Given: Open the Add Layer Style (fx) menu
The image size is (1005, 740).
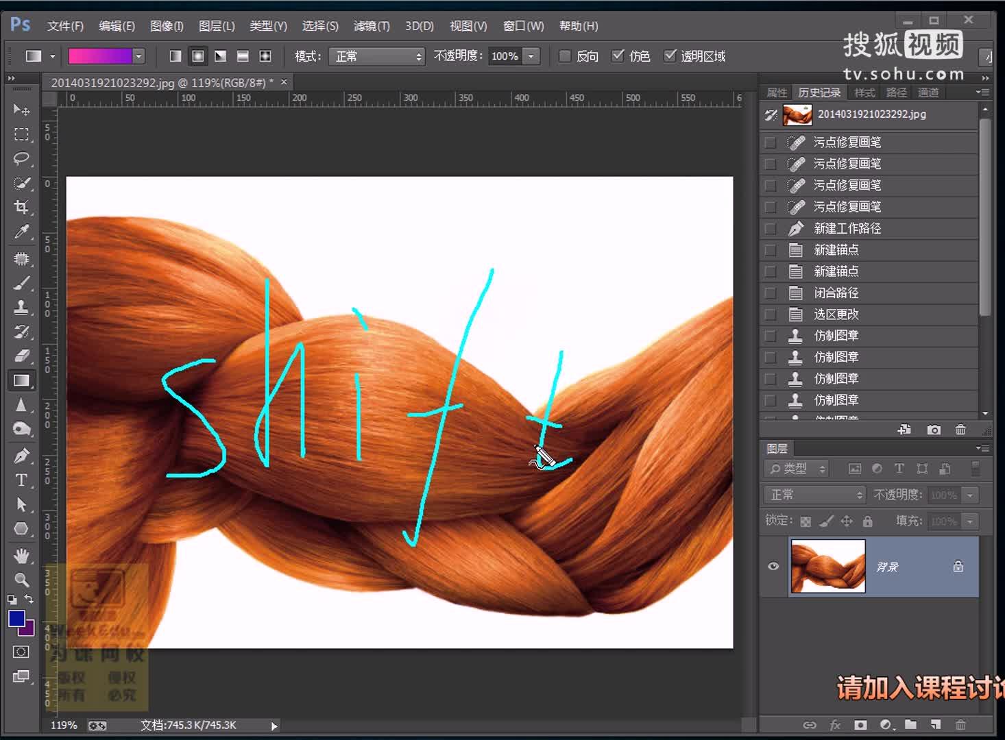Looking at the screenshot, I should point(835,724).
